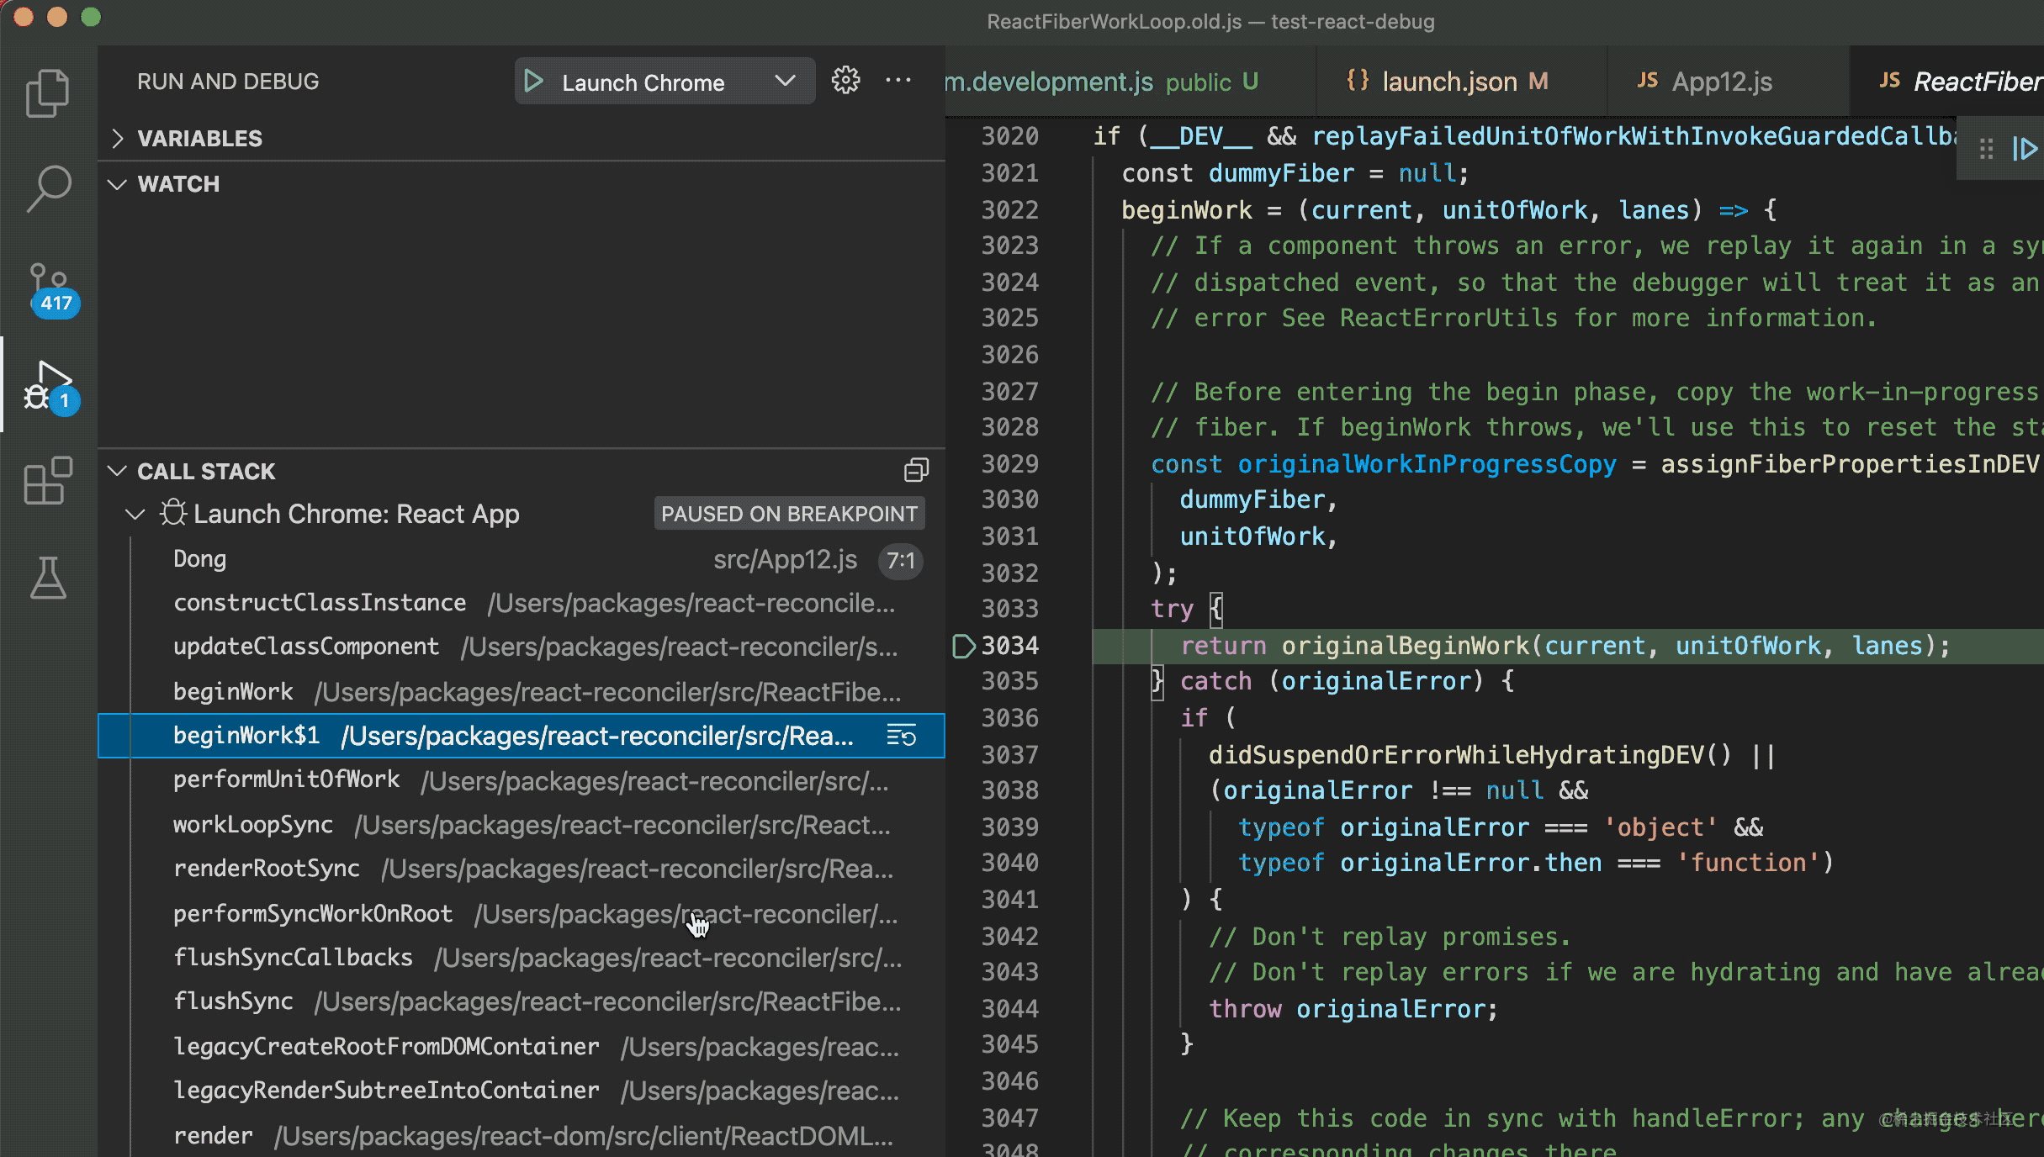Click the collapse all call stack icon
Image resolution: width=2044 pixels, height=1157 pixels.
(916, 470)
